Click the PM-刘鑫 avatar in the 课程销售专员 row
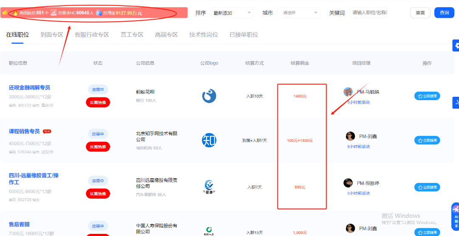Image resolution: width=459 pixels, height=236 pixels. pos(350,136)
